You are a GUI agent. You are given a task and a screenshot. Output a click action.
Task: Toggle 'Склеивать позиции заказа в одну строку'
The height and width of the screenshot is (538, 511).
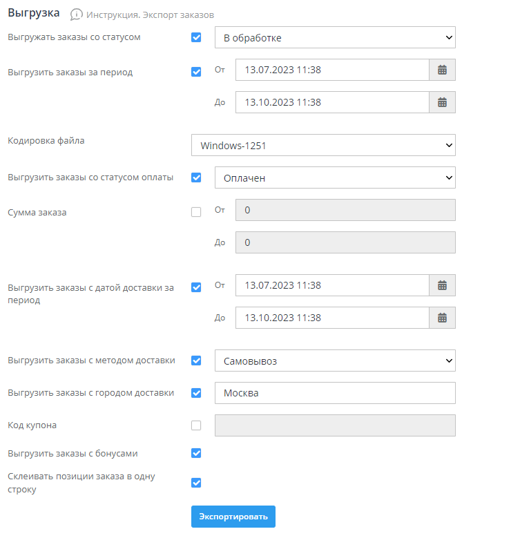196,483
